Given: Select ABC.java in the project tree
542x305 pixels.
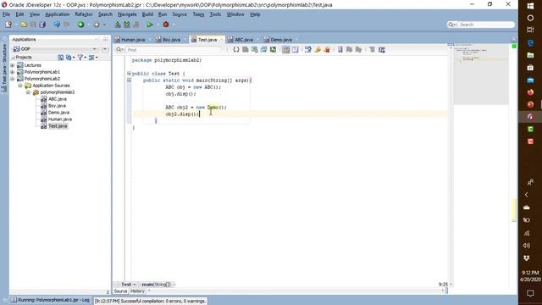Looking at the screenshot, I should click(58, 99).
